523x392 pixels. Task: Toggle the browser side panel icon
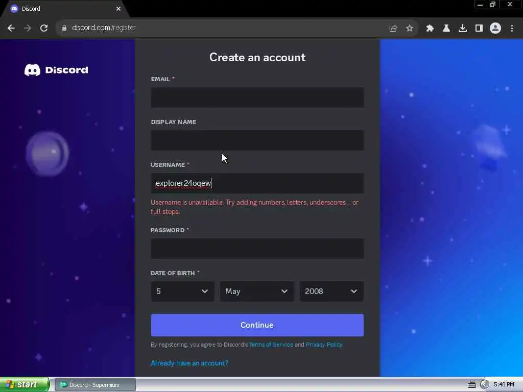(479, 29)
